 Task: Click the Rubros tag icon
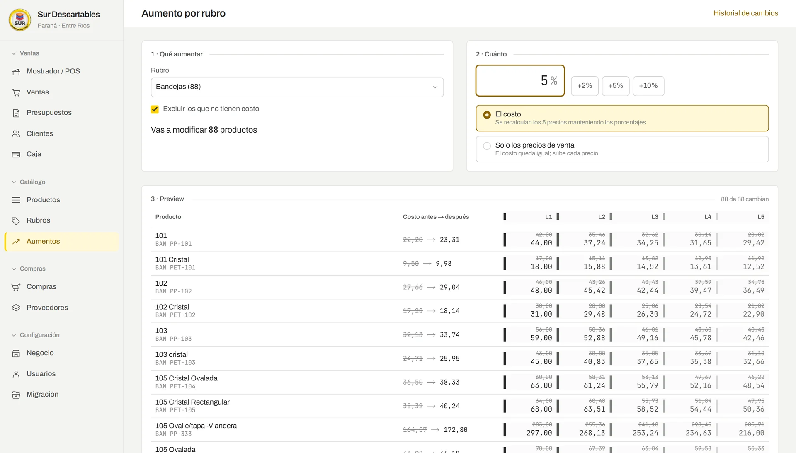click(16, 221)
